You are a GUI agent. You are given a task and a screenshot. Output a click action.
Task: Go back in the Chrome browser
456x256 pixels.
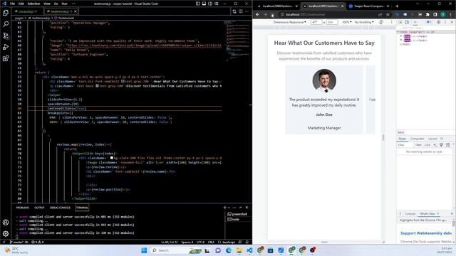pos(258,14)
